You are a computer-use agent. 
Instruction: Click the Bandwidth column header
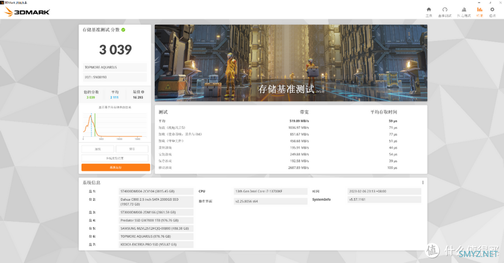(x=304, y=112)
